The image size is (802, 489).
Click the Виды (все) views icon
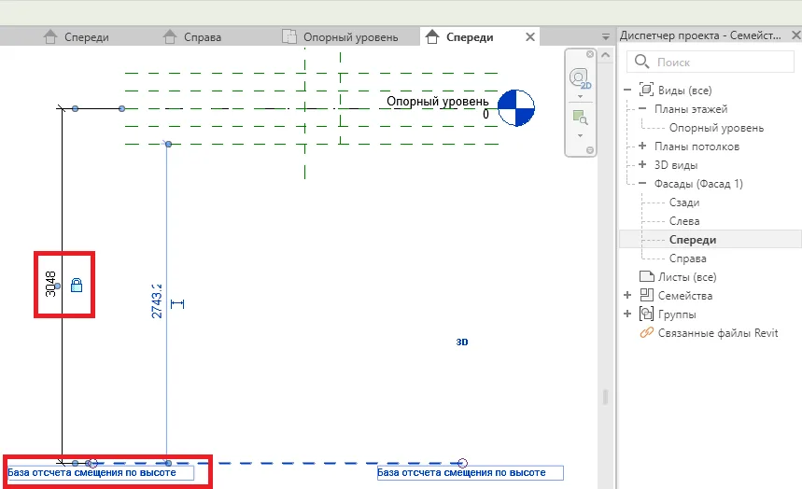[645, 91]
